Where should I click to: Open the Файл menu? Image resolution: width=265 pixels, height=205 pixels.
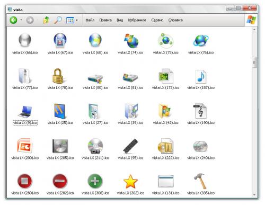[x=90, y=20]
